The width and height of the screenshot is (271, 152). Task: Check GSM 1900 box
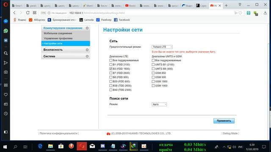coord(153,85)
